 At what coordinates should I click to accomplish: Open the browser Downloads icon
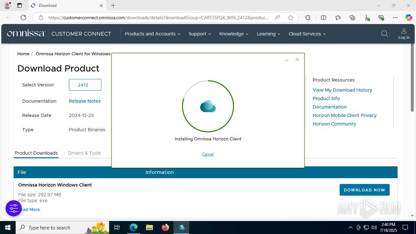coord(367,18)
